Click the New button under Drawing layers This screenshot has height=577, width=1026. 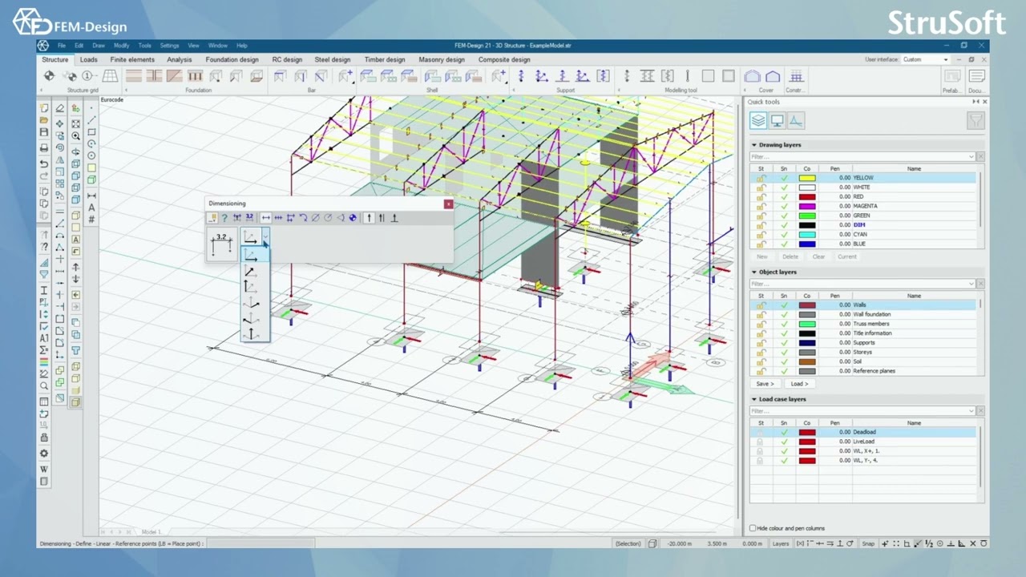(x=762, y=256)
